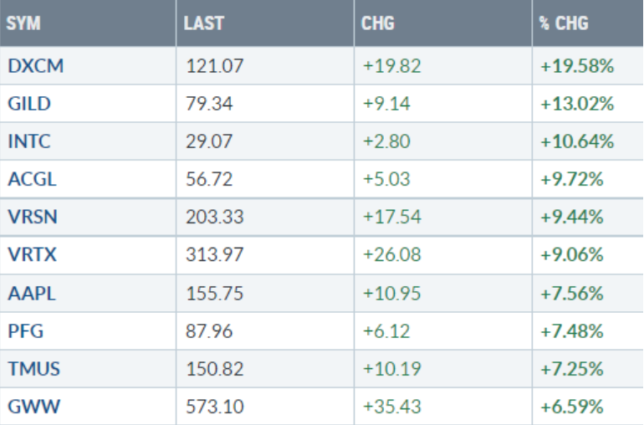Select the INTC symbol link
644x425 pixels.
coord(28,141)
